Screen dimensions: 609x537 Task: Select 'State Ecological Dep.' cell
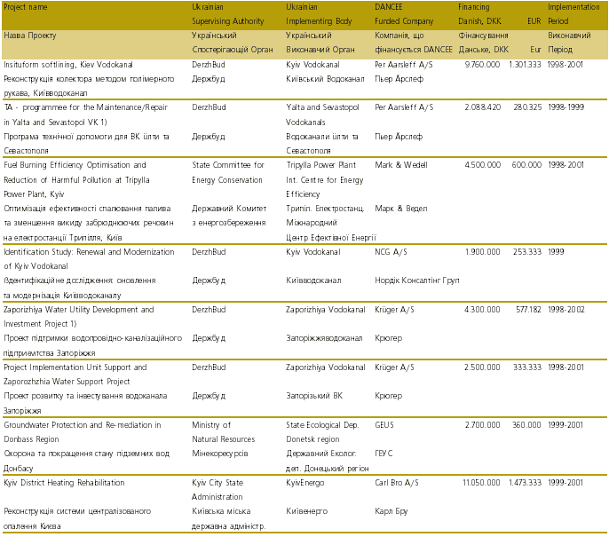(x=322, y=425)
